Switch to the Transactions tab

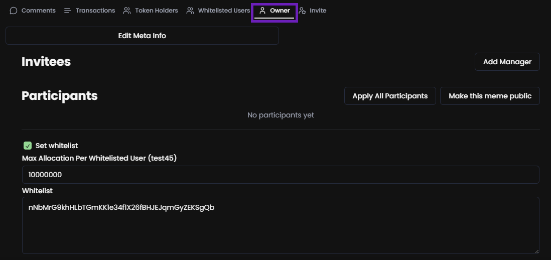click(x=95, y=11)
